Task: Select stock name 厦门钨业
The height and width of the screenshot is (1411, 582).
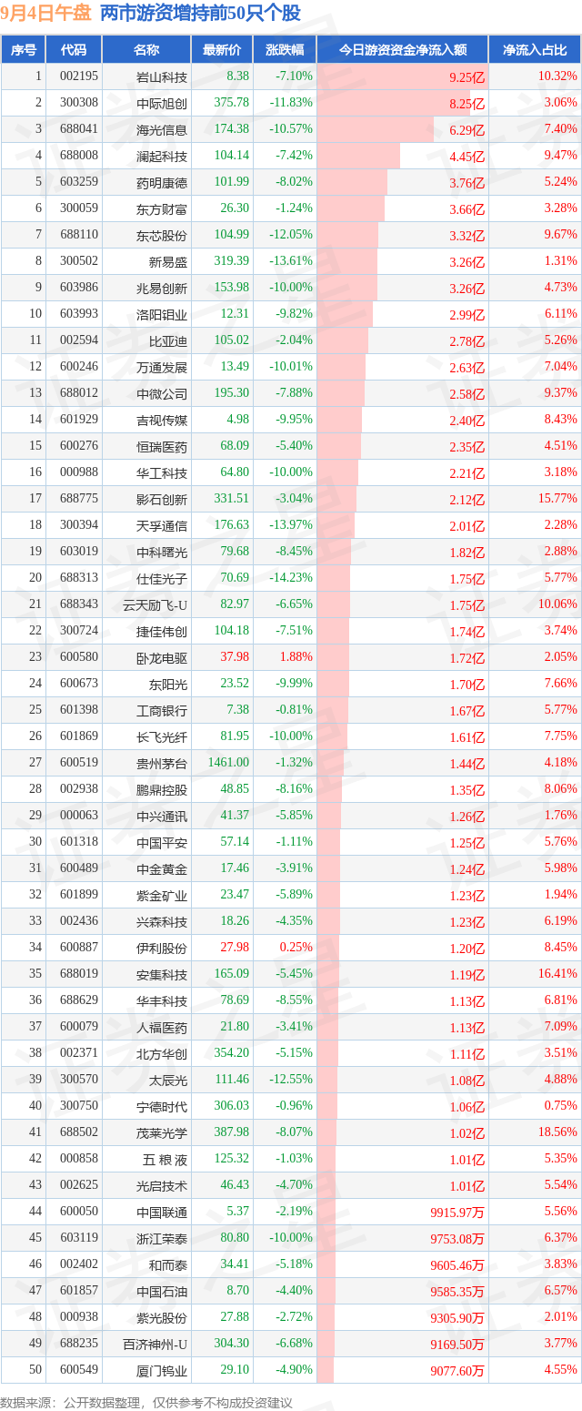Action: [x=162, y=1370]
